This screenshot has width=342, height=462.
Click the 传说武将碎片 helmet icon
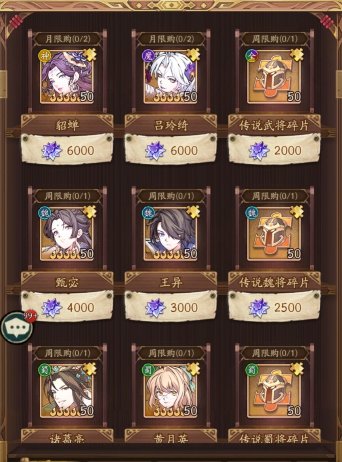coord(274,77)
